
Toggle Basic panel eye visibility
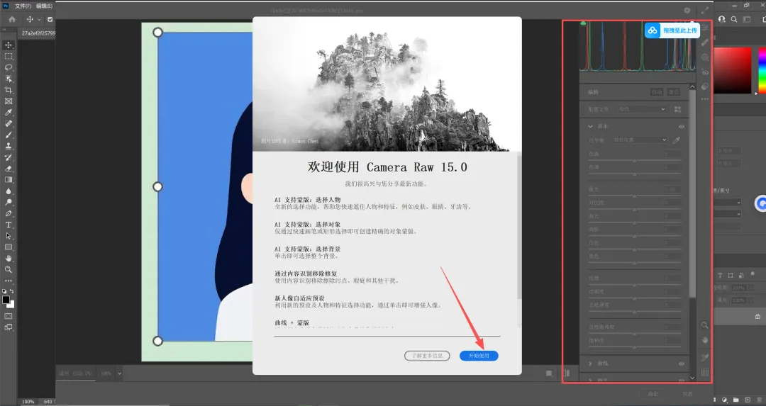(682, 126)
